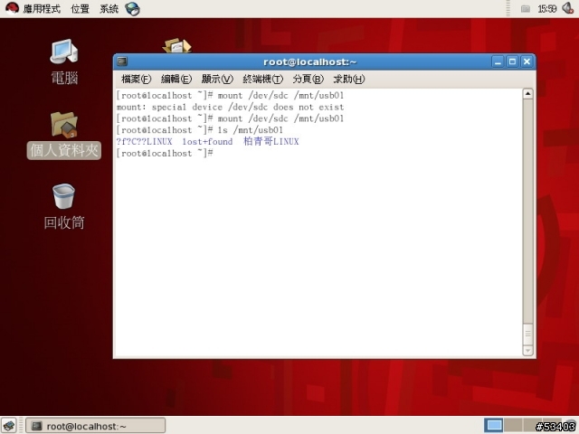Click the root@localhost:~ taskbar button
The image size is (579, 434).
(x=96, y=426)
